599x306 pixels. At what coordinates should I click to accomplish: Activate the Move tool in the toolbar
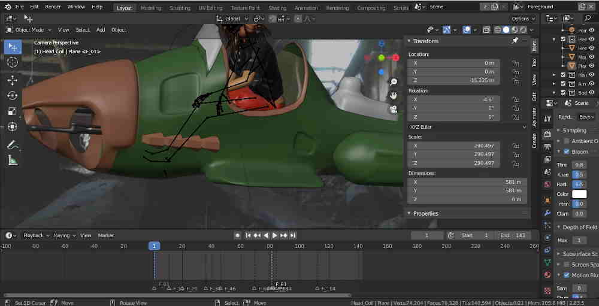click(x=13, y=80)
